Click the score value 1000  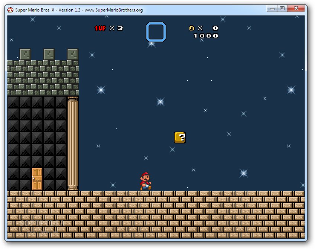pos(206,36)
